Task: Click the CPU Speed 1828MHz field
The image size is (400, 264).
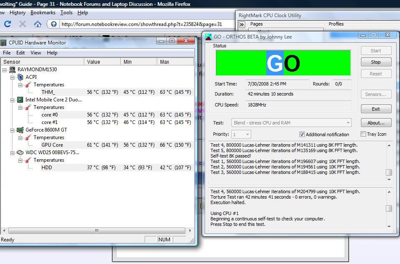Action: [298, 105]
